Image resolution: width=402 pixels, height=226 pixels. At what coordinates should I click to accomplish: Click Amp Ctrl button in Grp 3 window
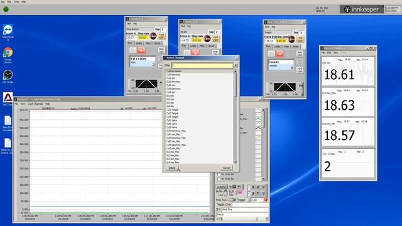tap(300, 53)
